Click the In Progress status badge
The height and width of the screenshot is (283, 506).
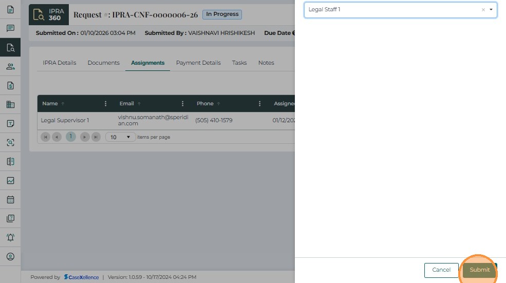coord(222,14)
